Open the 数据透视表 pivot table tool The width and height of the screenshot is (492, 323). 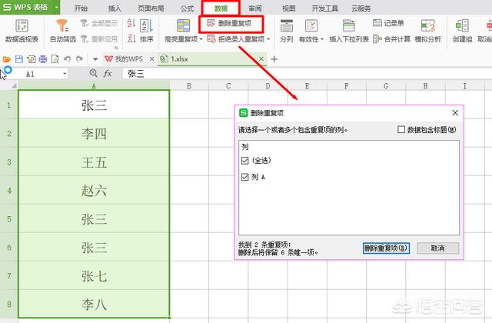pyautogui.click(x=22, y=31)
